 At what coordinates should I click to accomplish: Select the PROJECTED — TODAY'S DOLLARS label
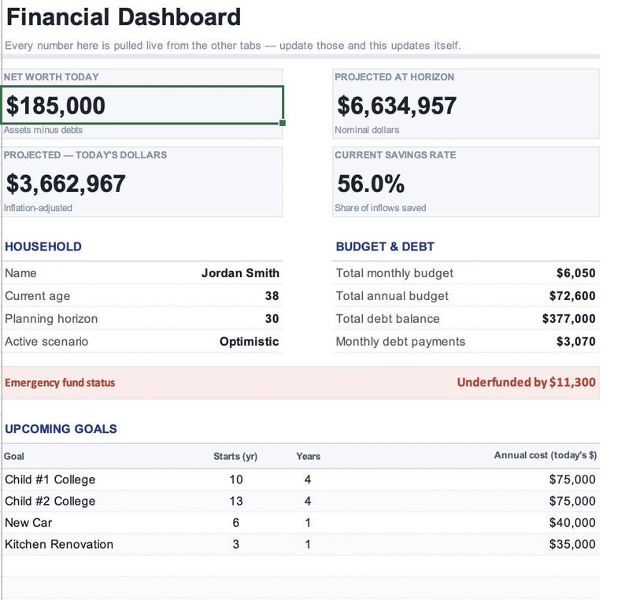tap(85, 155)
